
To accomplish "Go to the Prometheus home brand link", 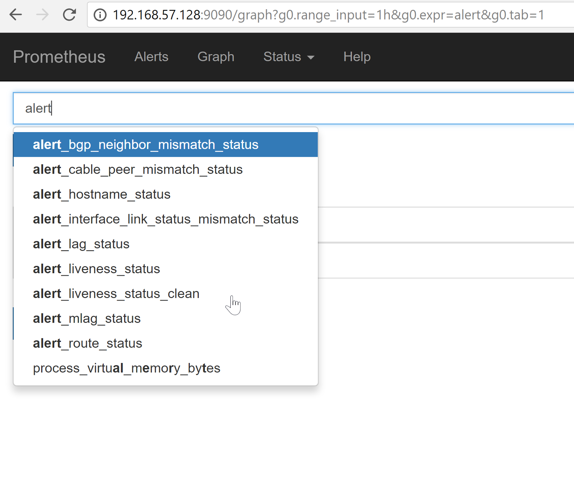I will point(59,57).
